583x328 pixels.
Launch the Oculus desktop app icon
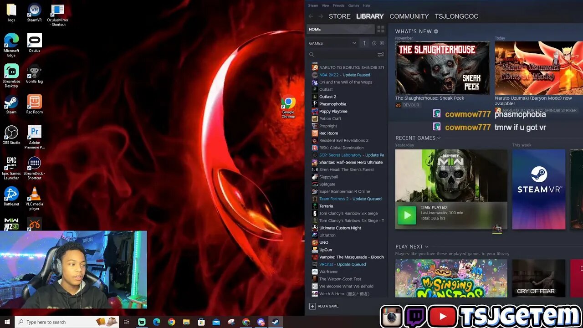pyautogui.click(x=34, y=43)
